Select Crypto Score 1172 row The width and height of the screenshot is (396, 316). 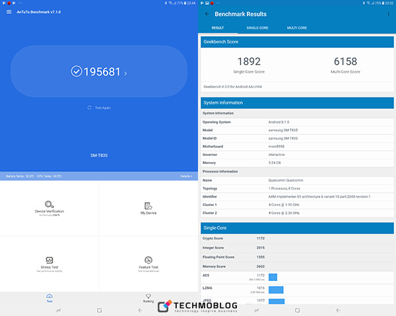297,238
